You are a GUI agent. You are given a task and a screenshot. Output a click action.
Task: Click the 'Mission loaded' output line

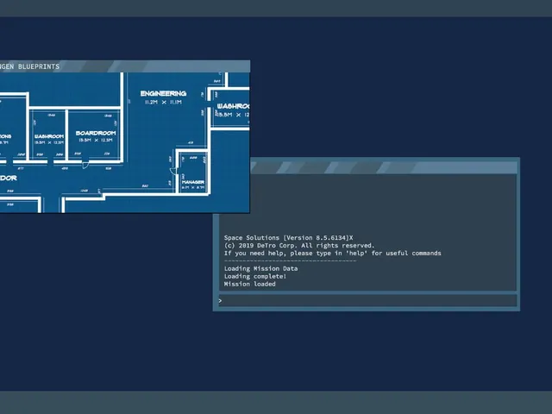coord(250,284)
